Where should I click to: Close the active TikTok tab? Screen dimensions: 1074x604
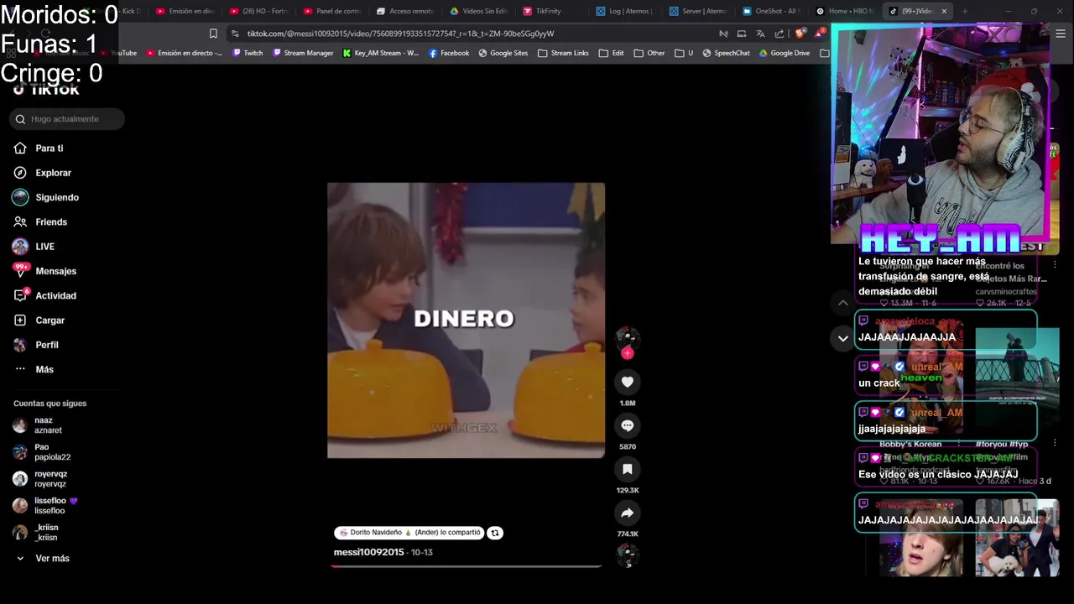point(944,11)
